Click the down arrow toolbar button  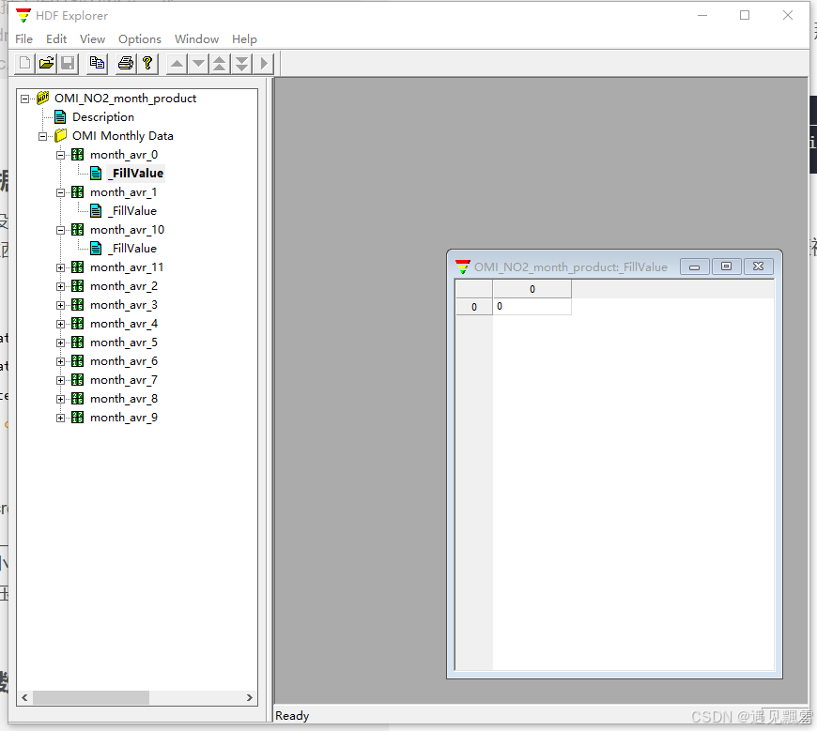pos(198,64)
